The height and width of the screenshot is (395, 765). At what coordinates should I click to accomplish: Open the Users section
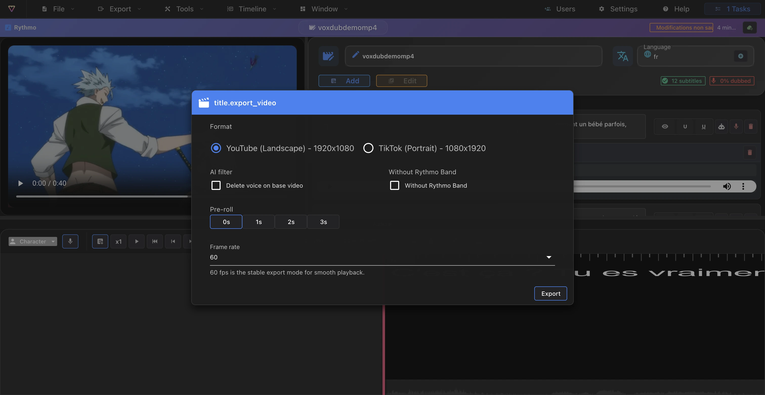pos(560,9)
